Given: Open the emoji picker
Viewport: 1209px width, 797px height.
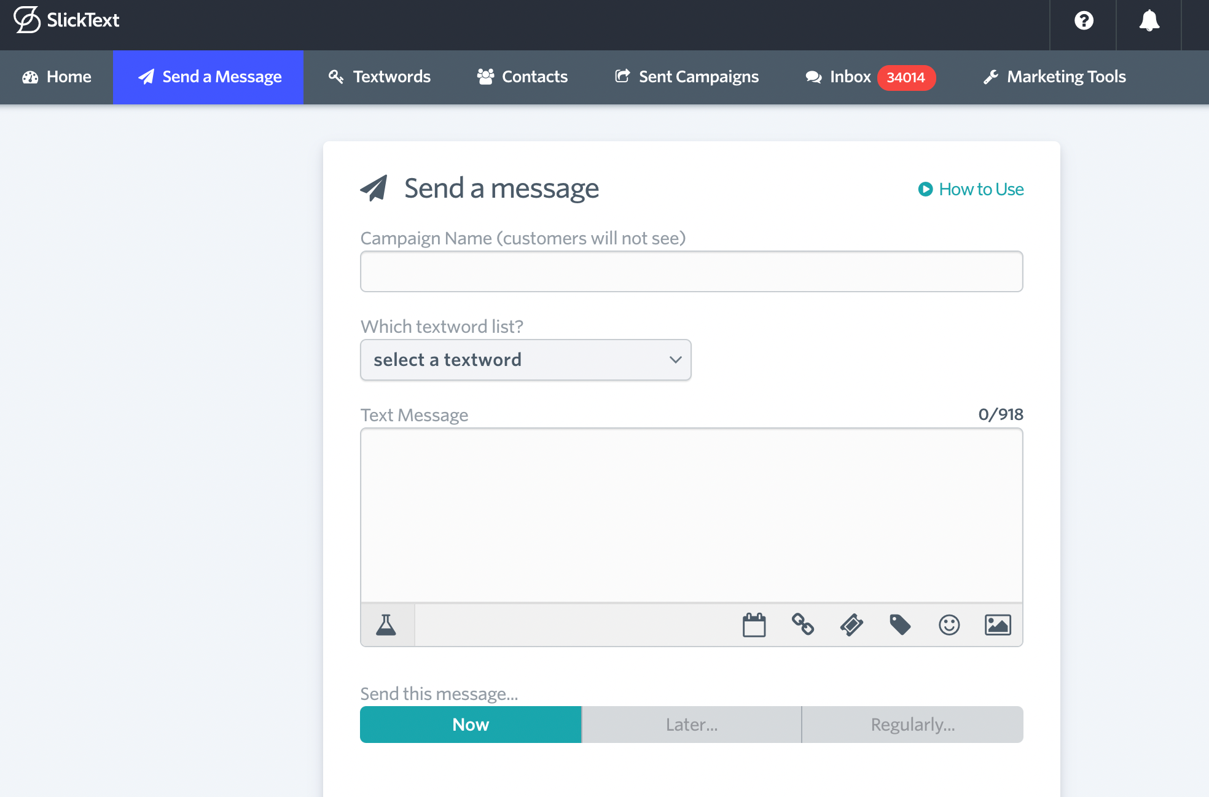Looking at the screenshot, I should point(949,624).
